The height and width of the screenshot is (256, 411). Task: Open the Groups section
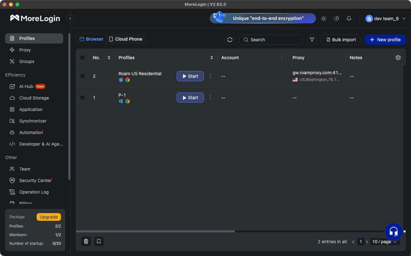tap(34, 61)
